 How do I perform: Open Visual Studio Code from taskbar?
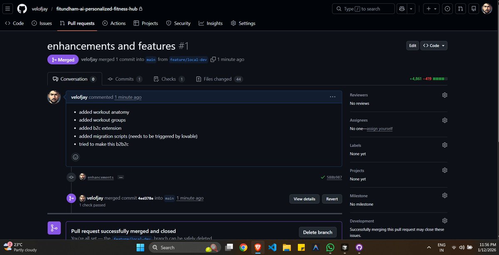coord(272,248)
